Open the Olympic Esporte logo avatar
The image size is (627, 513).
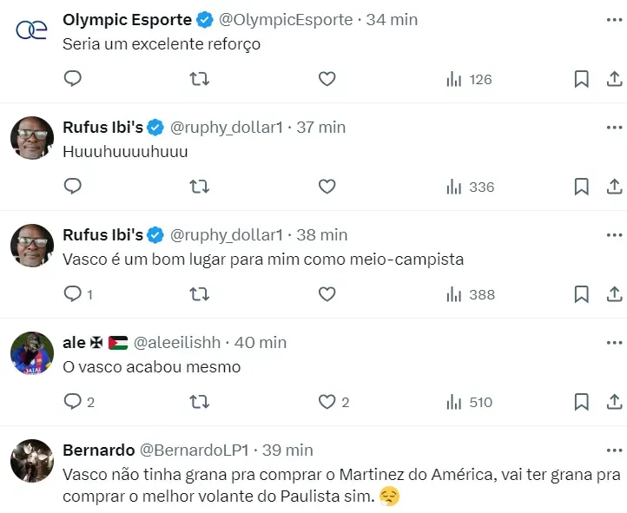point(32,31)
